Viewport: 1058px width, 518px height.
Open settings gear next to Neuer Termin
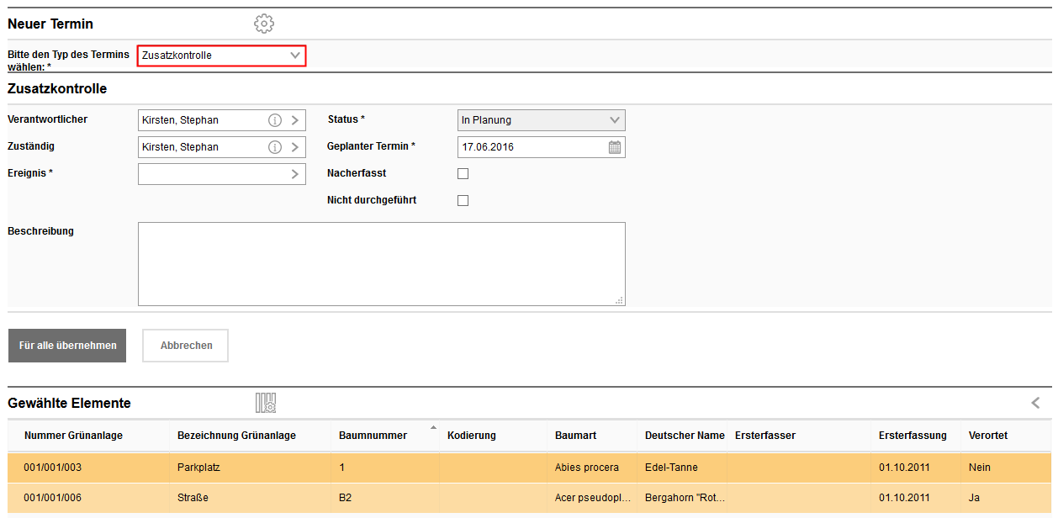(x=264, y=24)
